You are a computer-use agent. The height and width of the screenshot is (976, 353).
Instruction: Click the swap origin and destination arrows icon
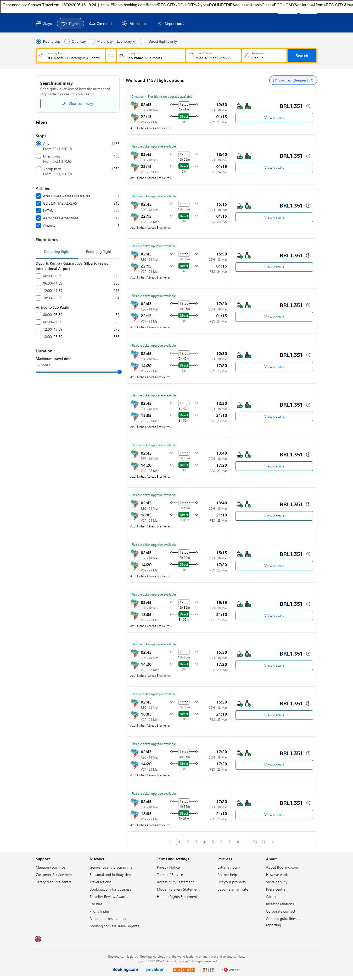111,56
